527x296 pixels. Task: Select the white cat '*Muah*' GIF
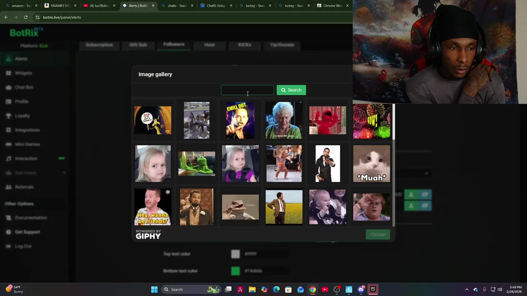(371, 164)
